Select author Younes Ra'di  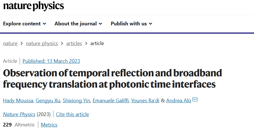(x=145, y=101)
